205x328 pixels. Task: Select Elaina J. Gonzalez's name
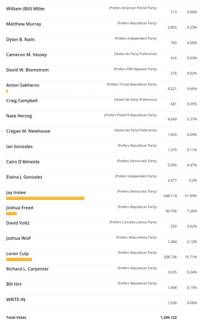point(24,177)
